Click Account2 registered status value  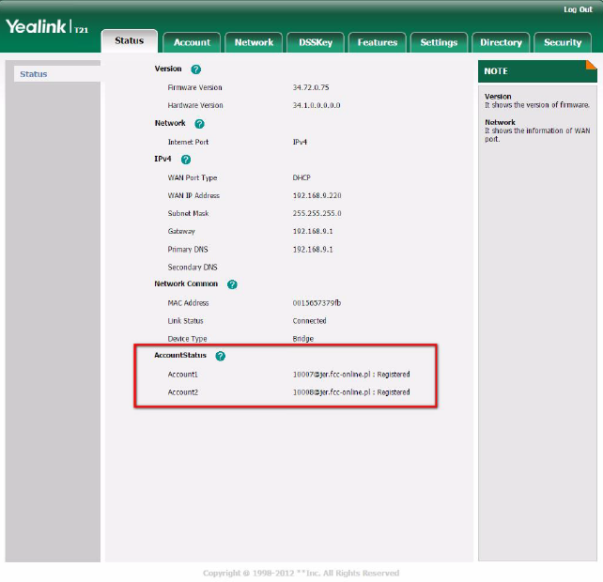click(x=351, y=392)
